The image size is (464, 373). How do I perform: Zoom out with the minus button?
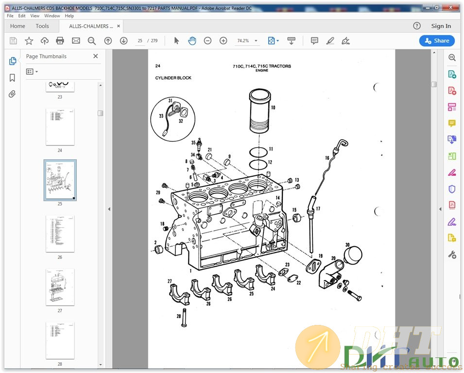pyautogui.click(x=208, y=41)
